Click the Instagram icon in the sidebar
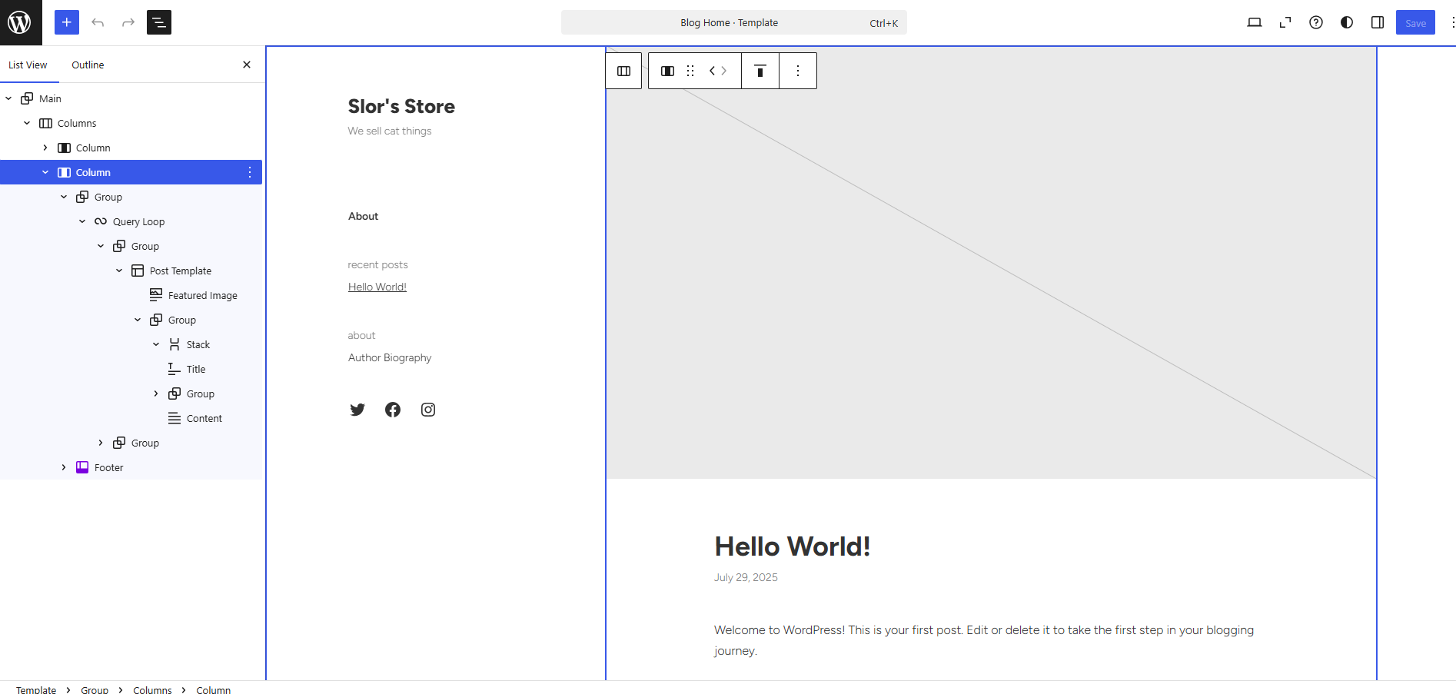Image resolution: width=1456 pixels, height=694 pixels. pos(427,410)
